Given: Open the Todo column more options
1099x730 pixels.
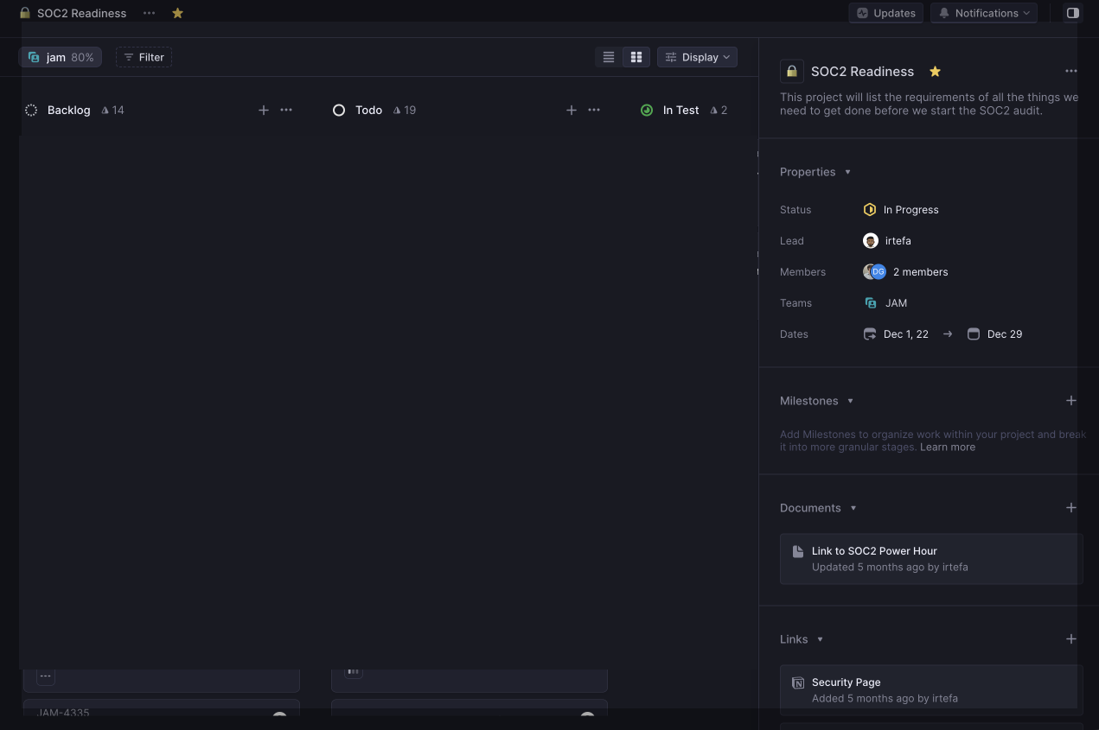Looking at the screenshot, I should click(x=594, y=110).
